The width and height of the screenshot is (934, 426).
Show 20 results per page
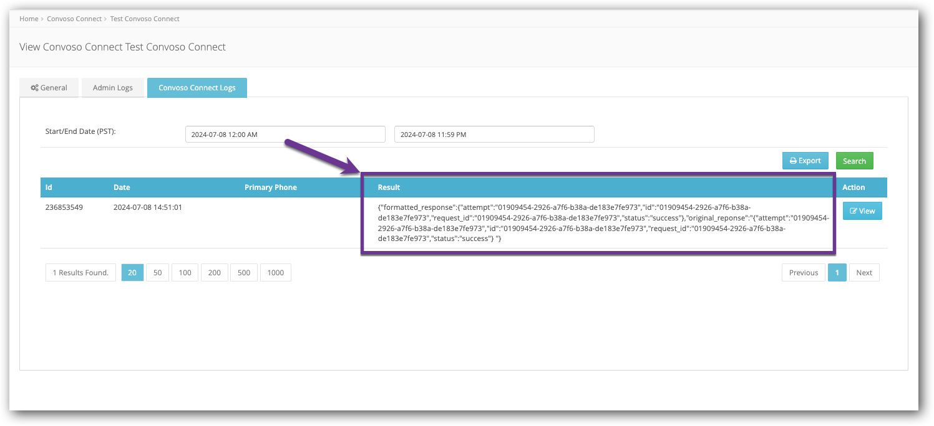132,273
